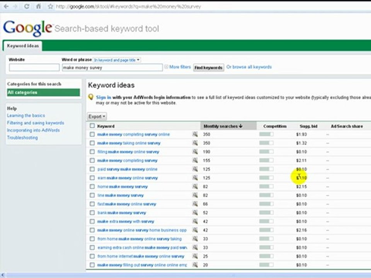Viewport: 371px width, 278px height.
Task: Click the magnifier for 'make money online survey home business'
Action: pyautogui.click(x=195, y=230)
